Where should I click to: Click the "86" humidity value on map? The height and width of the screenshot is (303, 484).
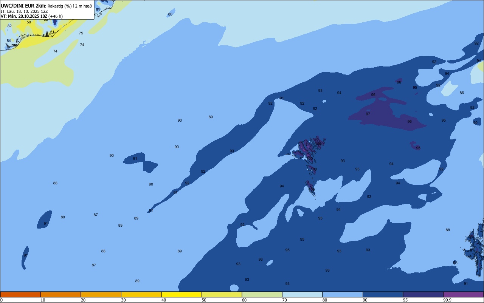pyautogui.click(x=462, y=93)
